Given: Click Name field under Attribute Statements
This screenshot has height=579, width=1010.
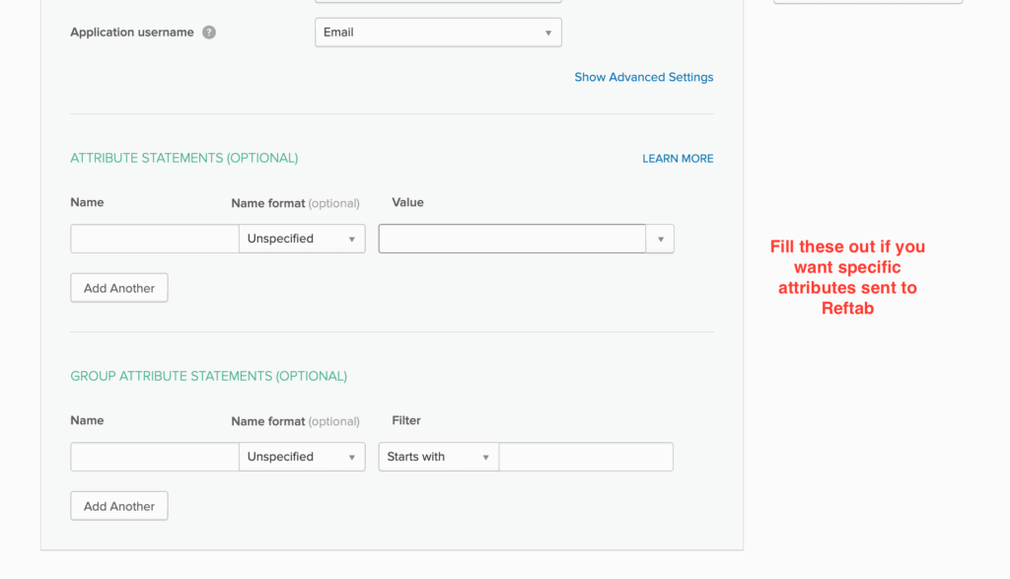Looking at the screenshot, I should point(154,239).
